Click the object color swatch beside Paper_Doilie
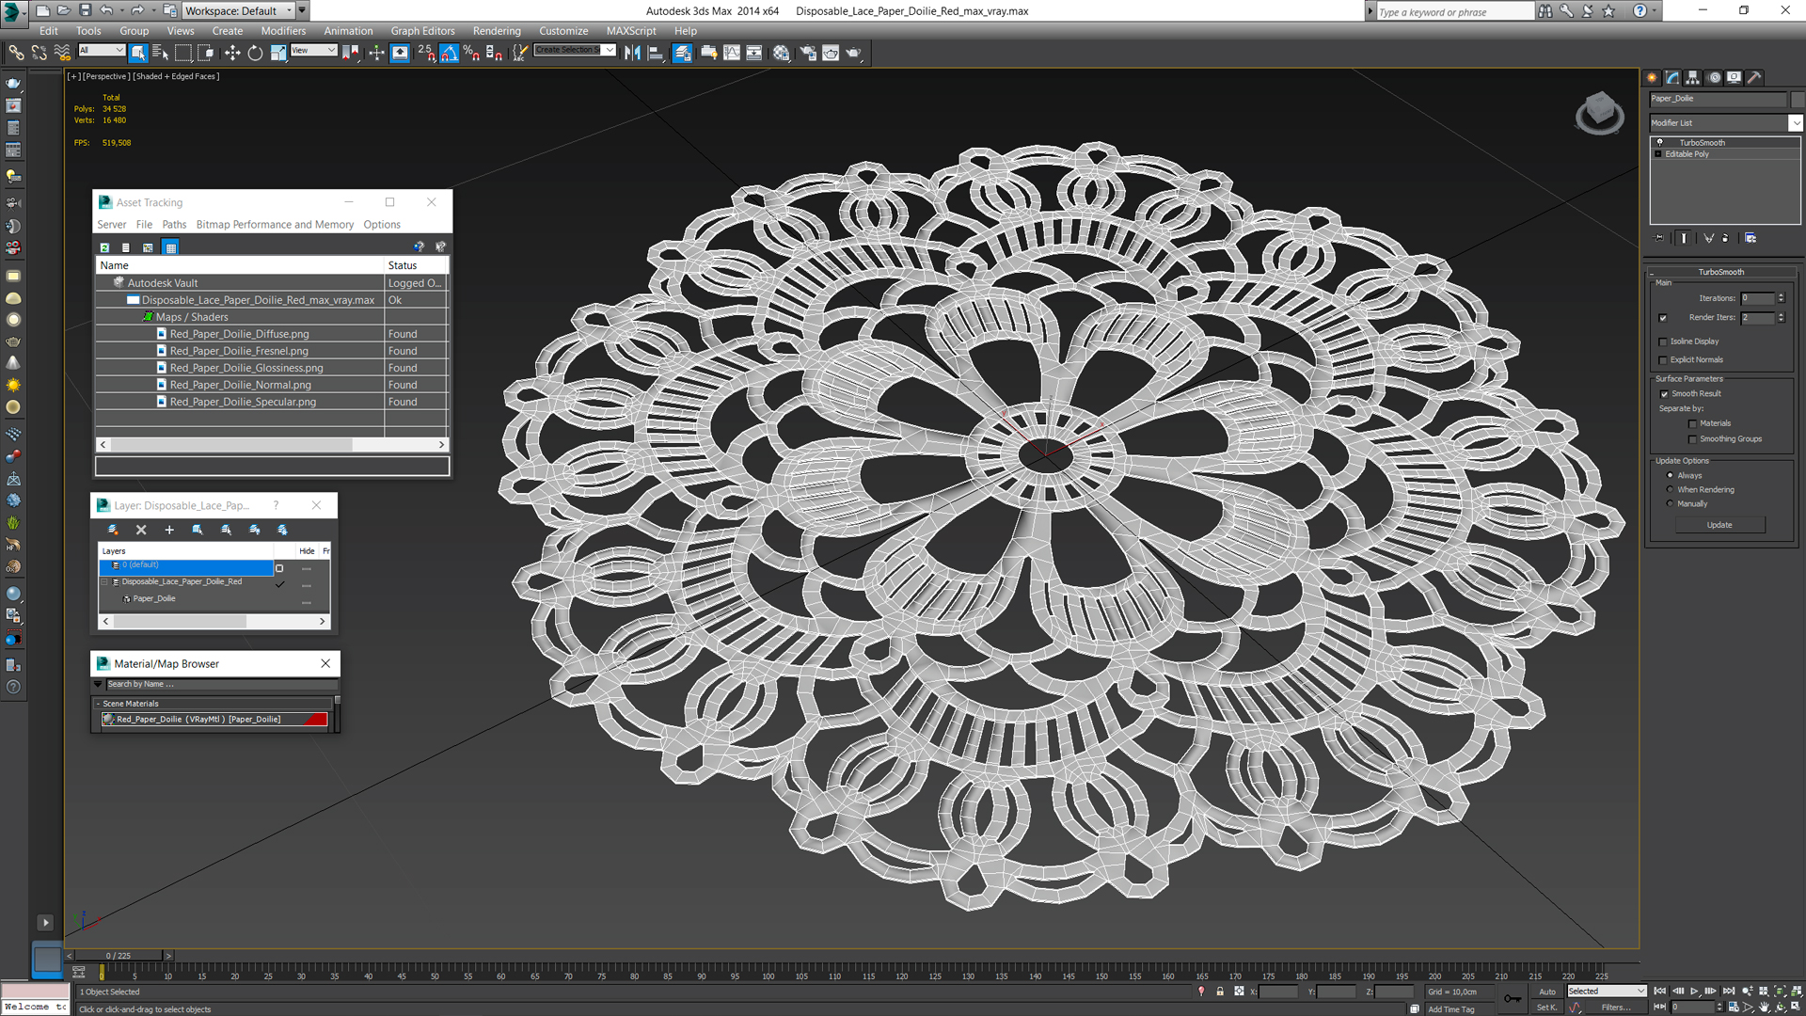 [1797, 99]
